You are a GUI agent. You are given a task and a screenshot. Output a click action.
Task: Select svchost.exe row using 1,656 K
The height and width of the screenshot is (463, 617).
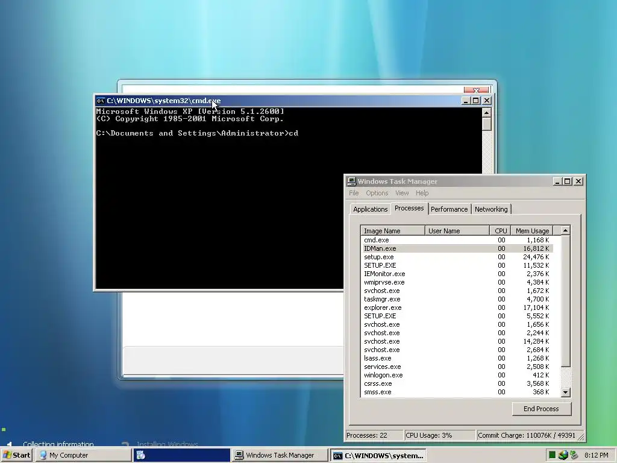(x=457, y=325)
